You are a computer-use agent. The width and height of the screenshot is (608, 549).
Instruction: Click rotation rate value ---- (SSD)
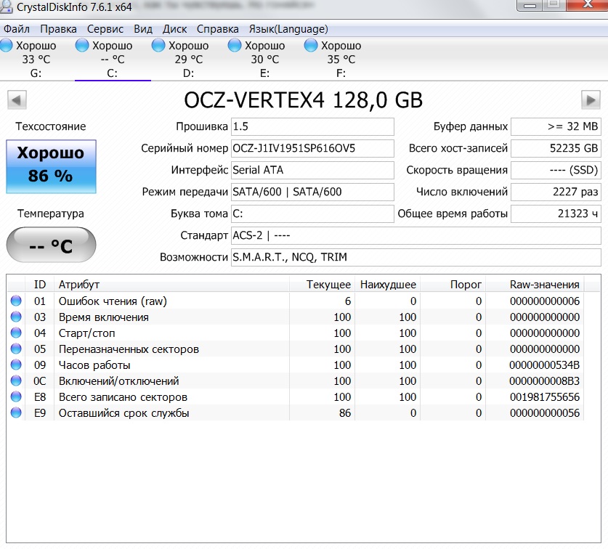(556, 170)
